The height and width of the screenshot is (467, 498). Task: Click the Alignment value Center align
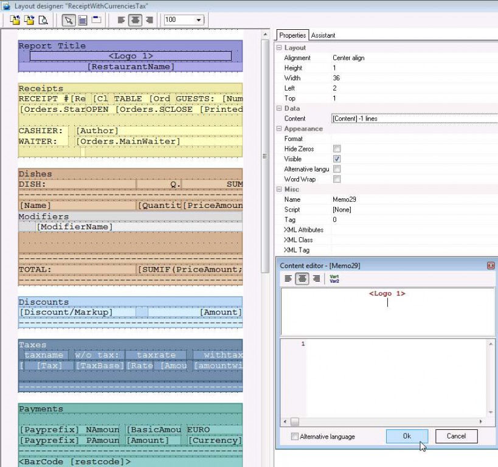[x=348, y=58]
